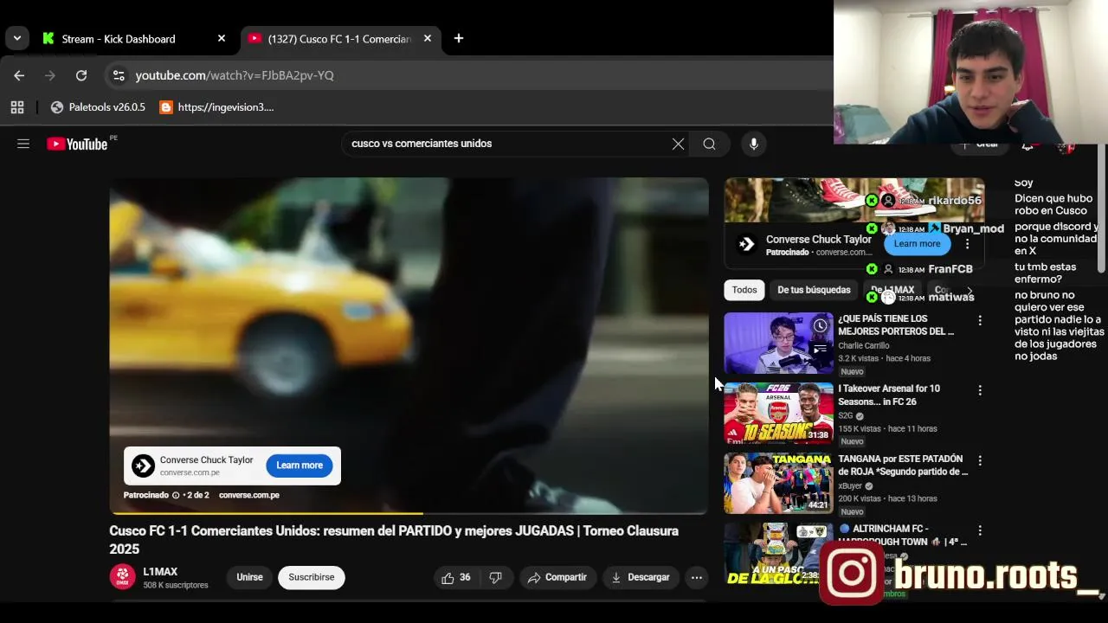Open a new browser tab
The height and width of the screenshot is (623, 1108).
tap(459, 38)
